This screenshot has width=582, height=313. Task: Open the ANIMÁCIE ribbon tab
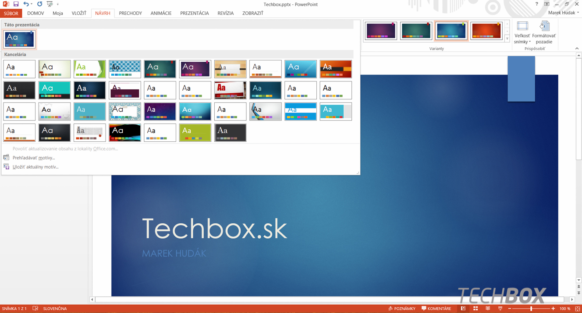161,13
